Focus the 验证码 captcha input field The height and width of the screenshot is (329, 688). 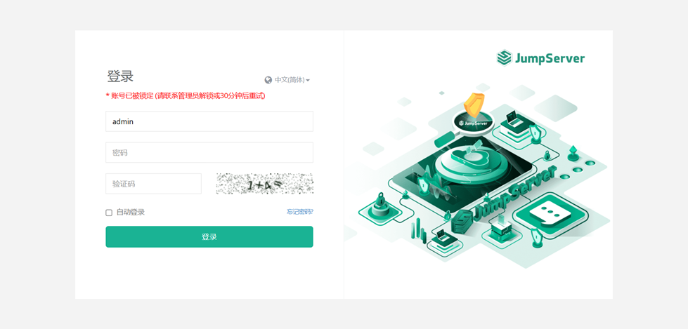(x=154, y=184)
